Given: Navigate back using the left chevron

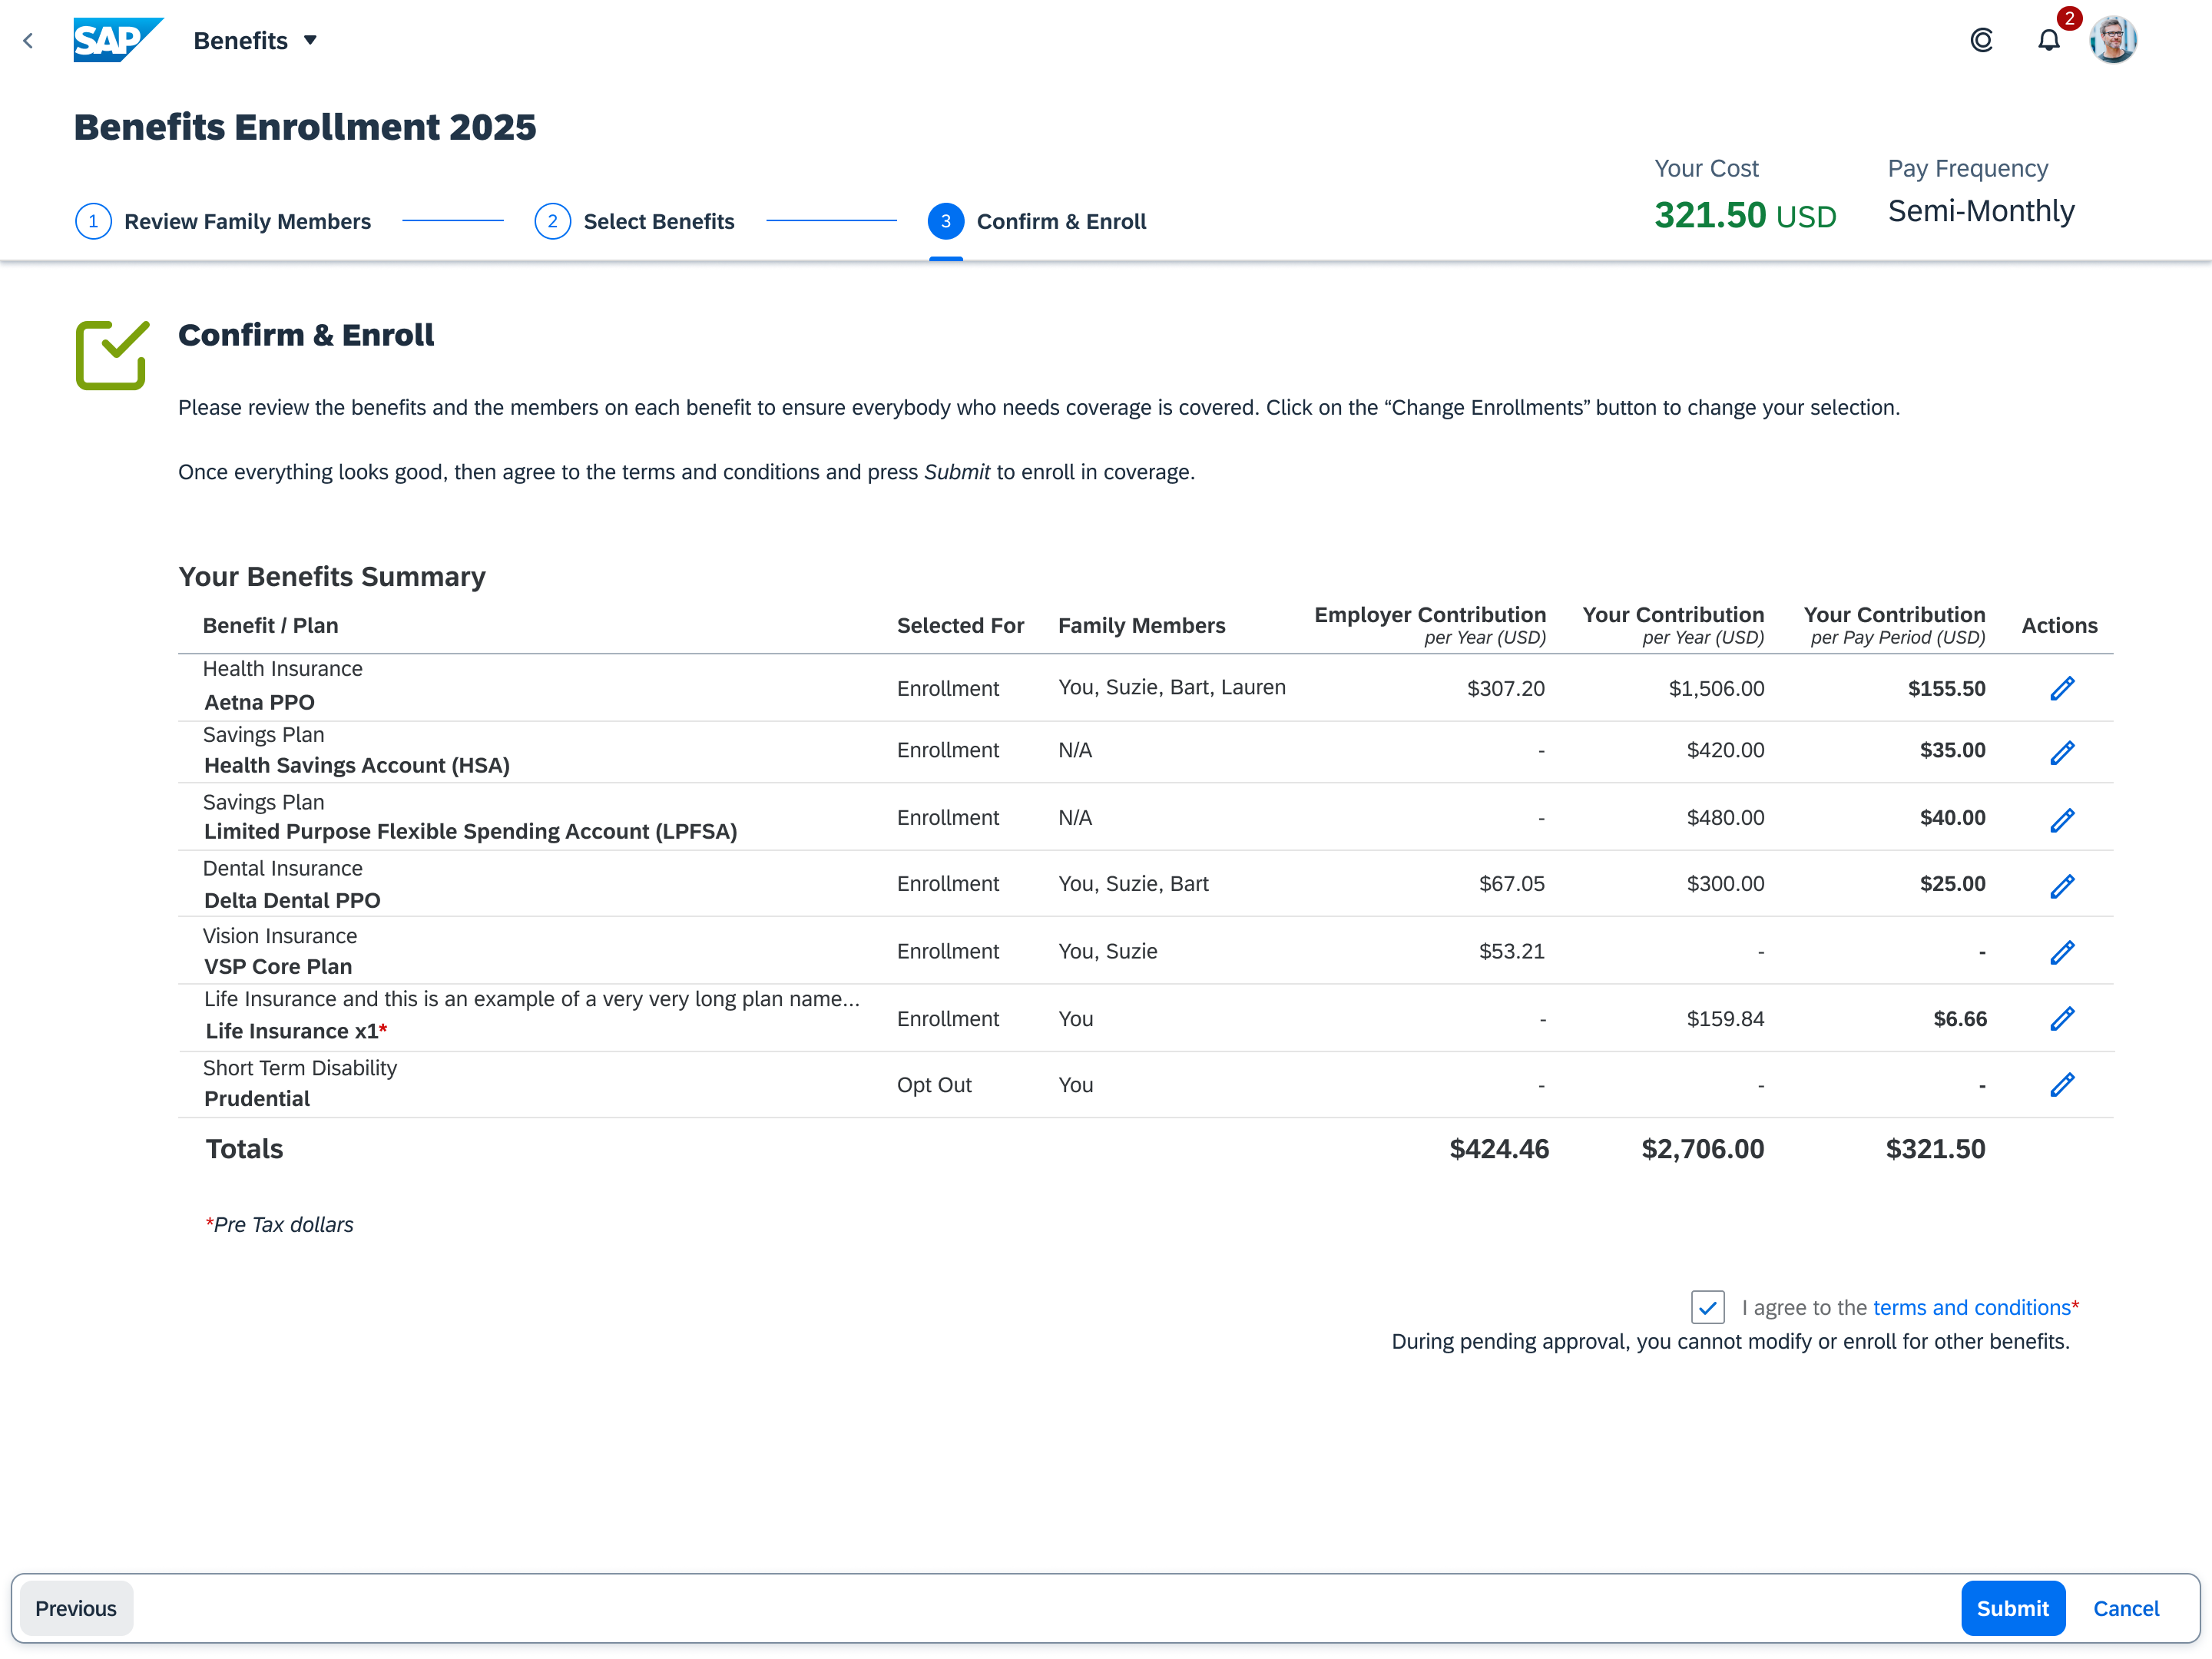Looking at the screenshot, I should (x=28, y=40).
